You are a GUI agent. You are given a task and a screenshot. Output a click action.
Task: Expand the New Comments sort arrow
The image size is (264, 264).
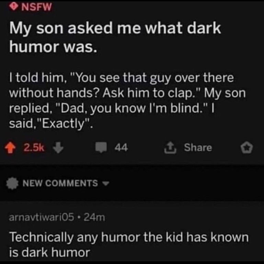[x=105, y=184]
